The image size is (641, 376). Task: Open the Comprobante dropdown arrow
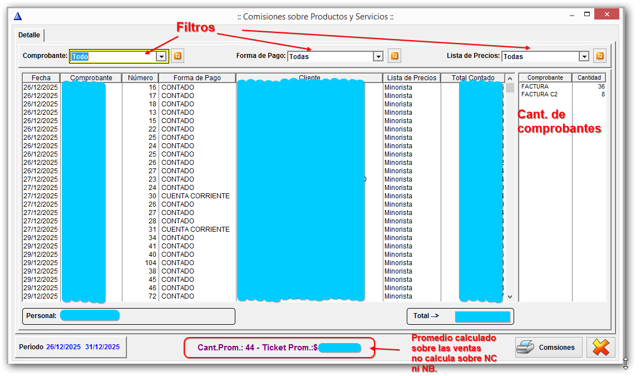pyautogui.click(x=161, y=56)
